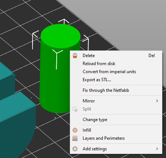
Task: Expand the Add settings submenu arrow
Action: coord(157,149)
